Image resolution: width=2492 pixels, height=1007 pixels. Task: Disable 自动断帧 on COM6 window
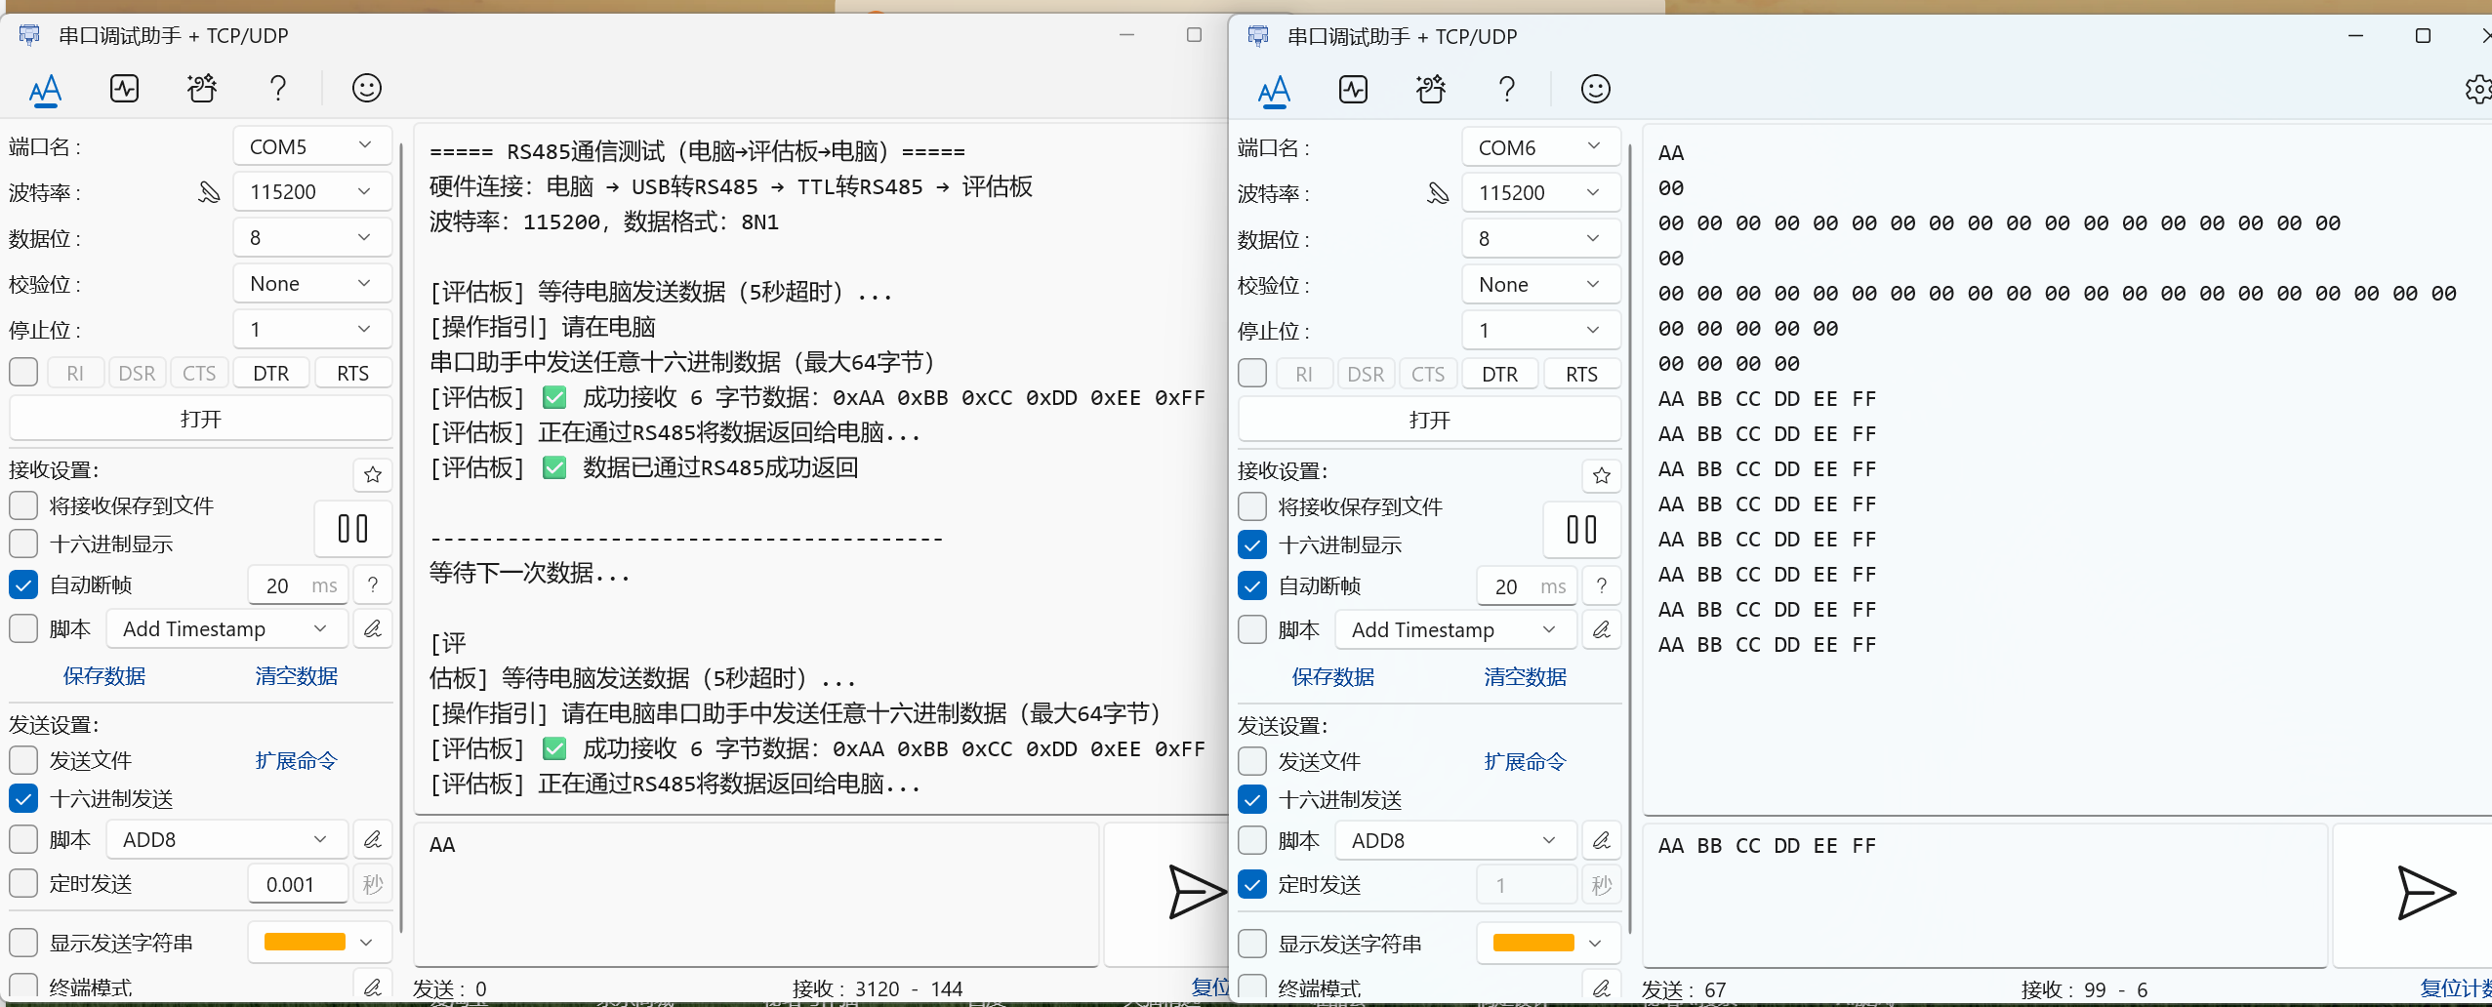[x=1250, y=584]
